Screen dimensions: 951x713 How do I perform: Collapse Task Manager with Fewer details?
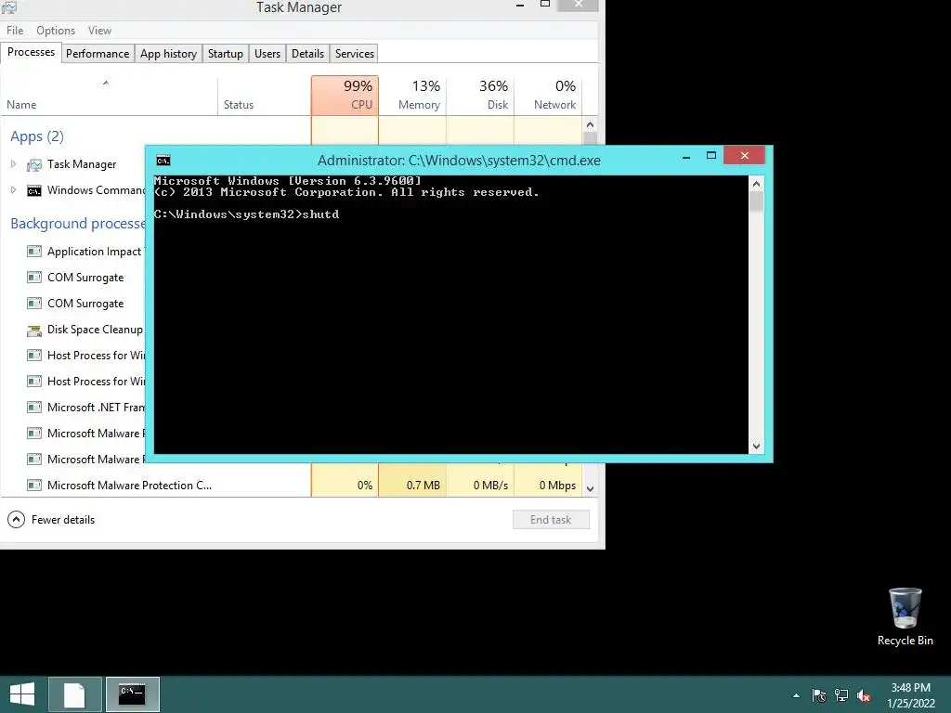pos(51,520)
